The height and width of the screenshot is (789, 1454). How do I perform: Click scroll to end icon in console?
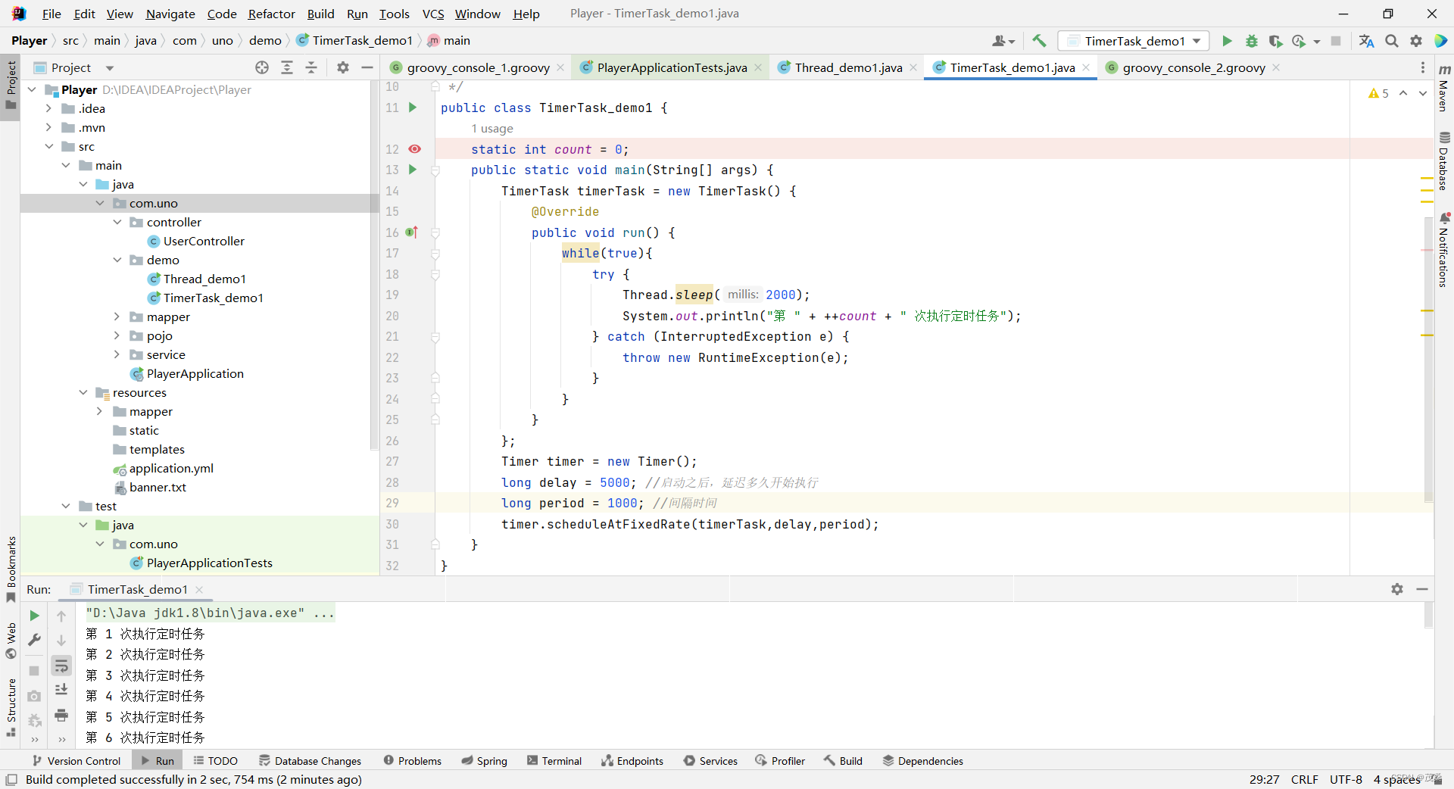(x=61, y=689)
